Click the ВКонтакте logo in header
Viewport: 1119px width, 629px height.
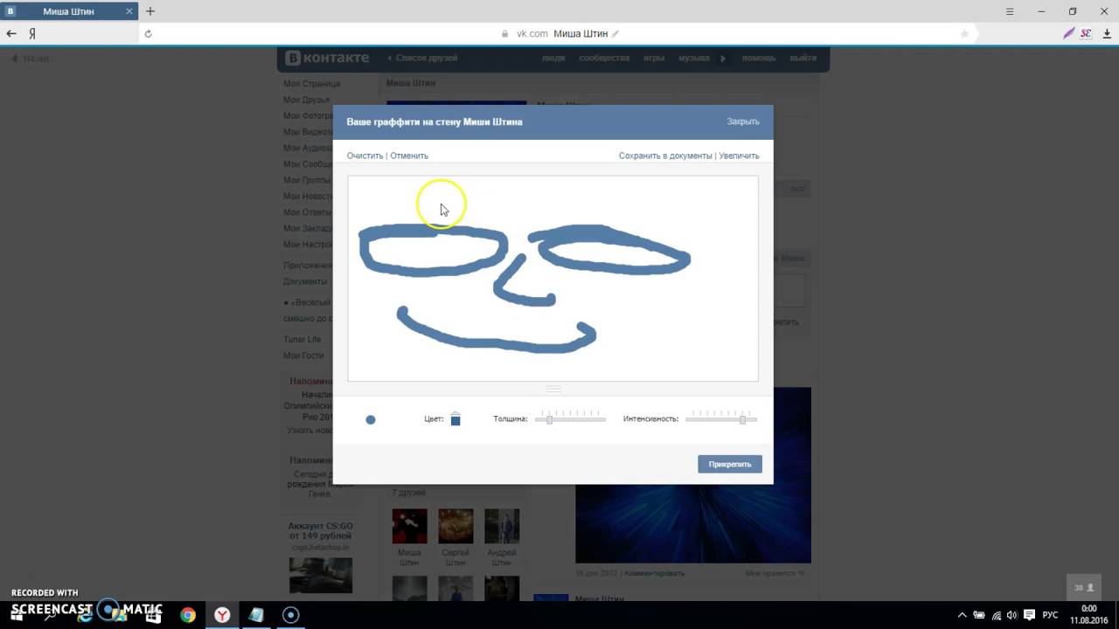tap(329, 58)
